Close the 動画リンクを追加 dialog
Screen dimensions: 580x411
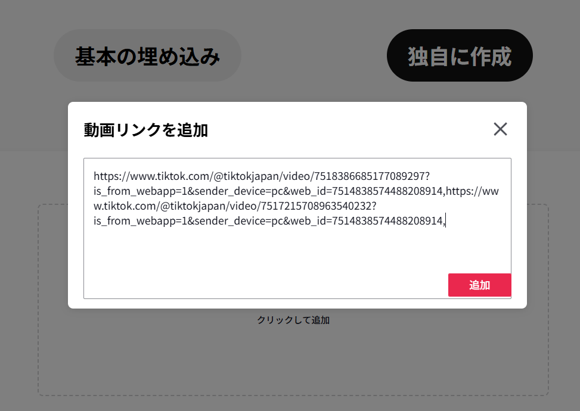[x=500, y=129]
